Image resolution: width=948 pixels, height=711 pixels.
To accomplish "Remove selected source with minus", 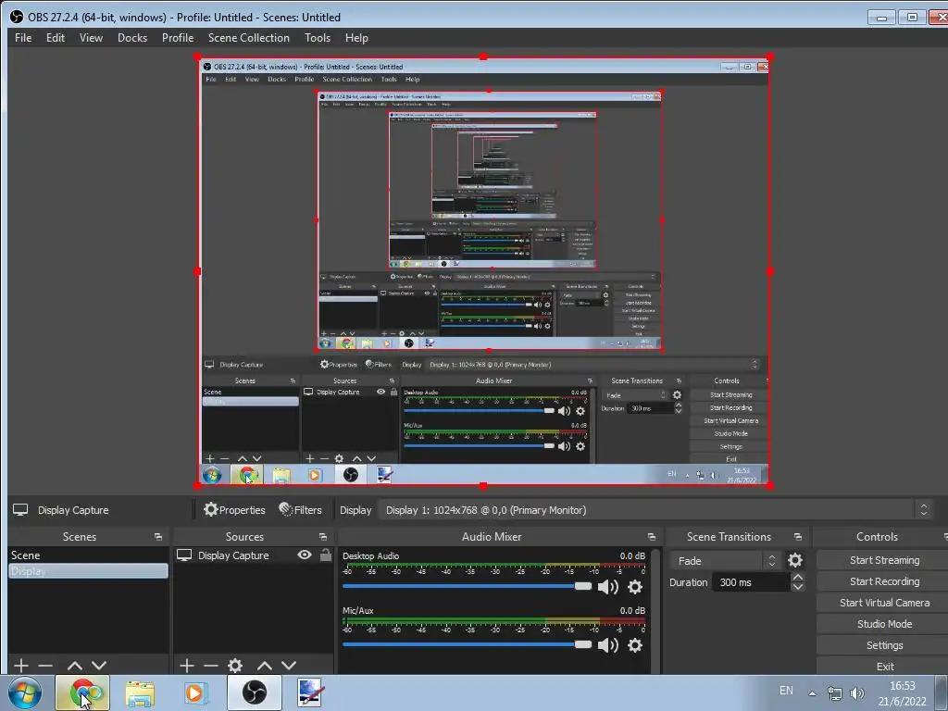I will tap(210, 666).
